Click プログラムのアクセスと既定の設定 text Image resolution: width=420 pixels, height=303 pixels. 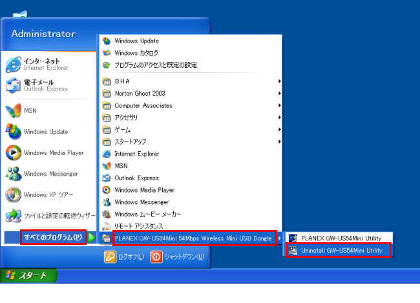(156, 65)
